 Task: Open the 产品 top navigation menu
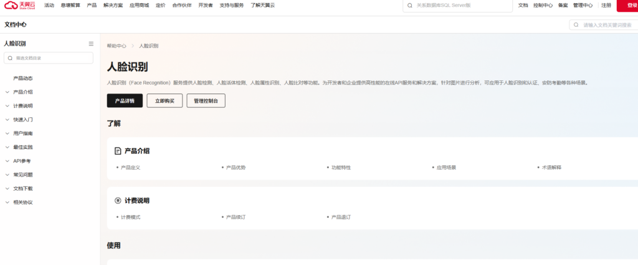click(x=92, y=6)
